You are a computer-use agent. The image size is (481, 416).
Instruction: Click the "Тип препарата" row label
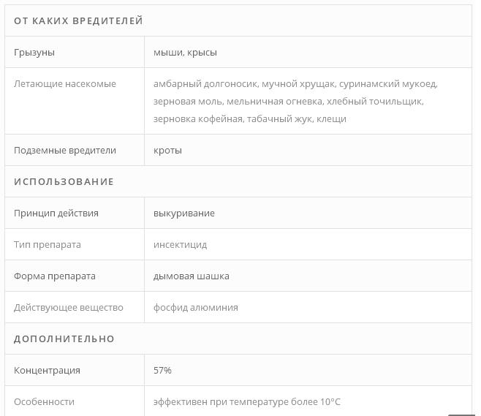[x=48, y=244]
